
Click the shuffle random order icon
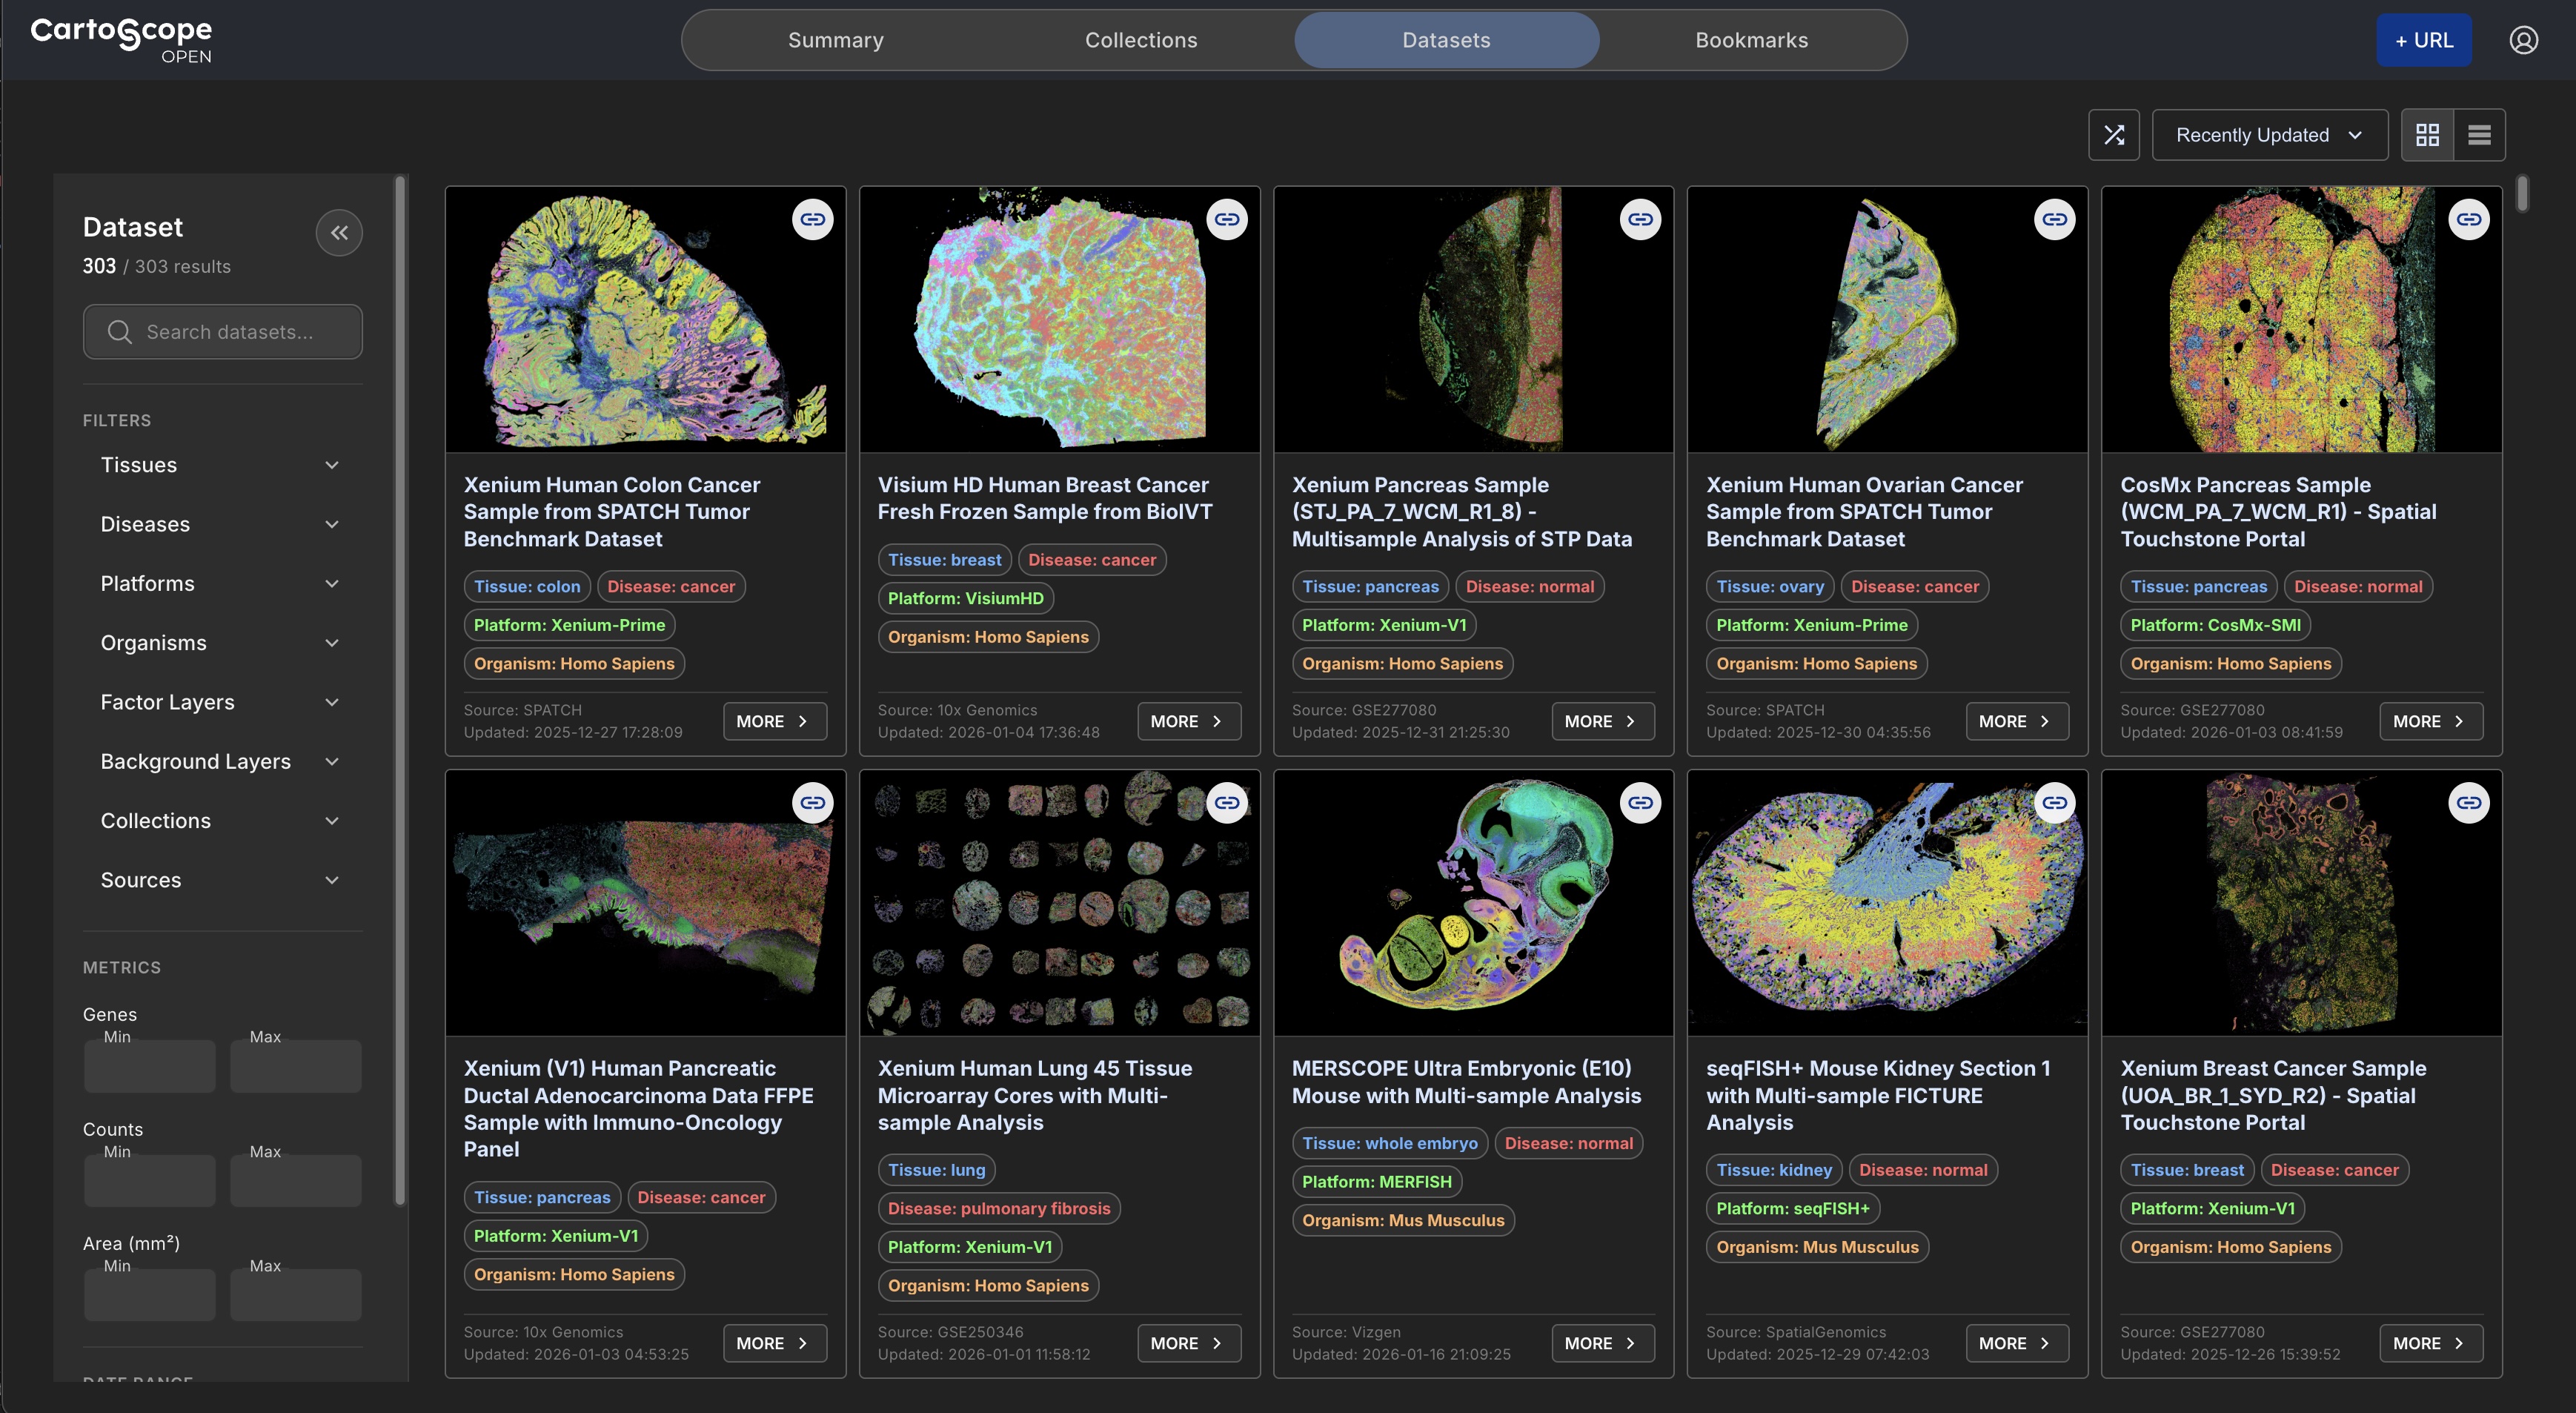coord(2113,135)
